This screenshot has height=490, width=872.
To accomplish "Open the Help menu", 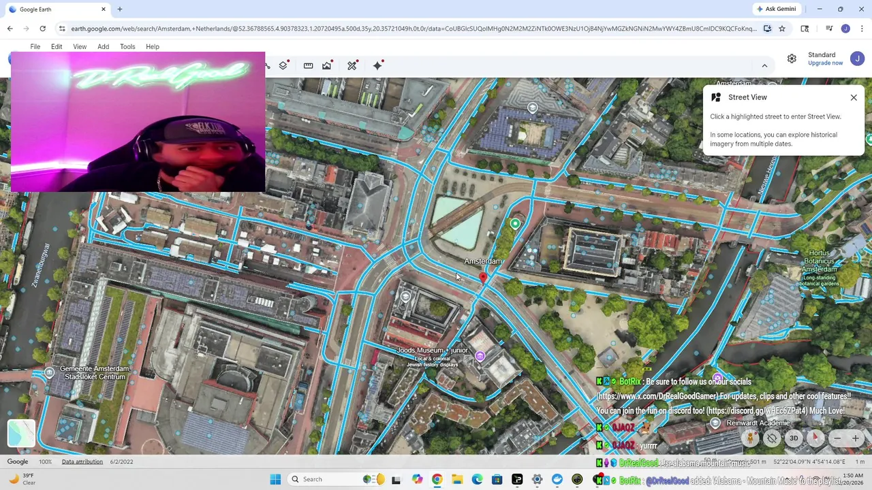I will click(153, 46).
